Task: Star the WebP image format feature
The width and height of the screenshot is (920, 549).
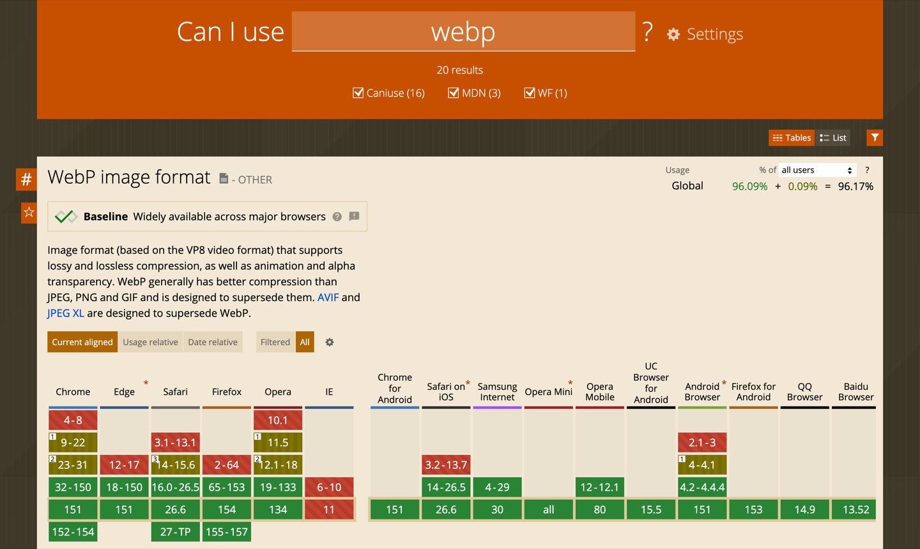Action: tap(29, 212)
